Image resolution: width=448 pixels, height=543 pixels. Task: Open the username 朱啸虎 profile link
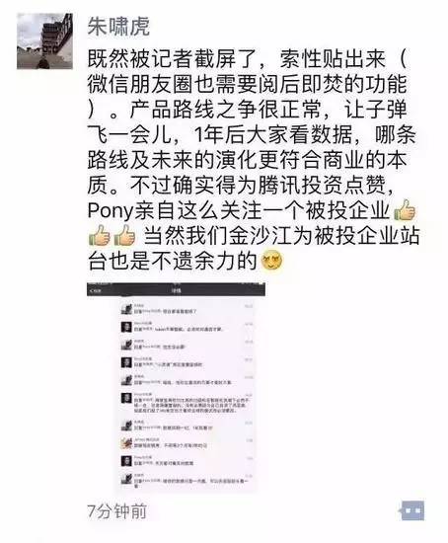pos(118,27)
